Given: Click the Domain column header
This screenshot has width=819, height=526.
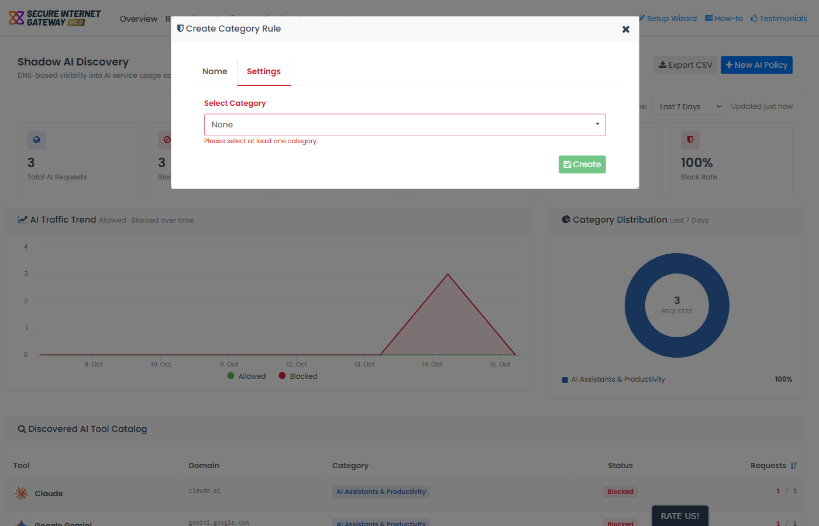Looking at the screenshot, I should point(204,466).
